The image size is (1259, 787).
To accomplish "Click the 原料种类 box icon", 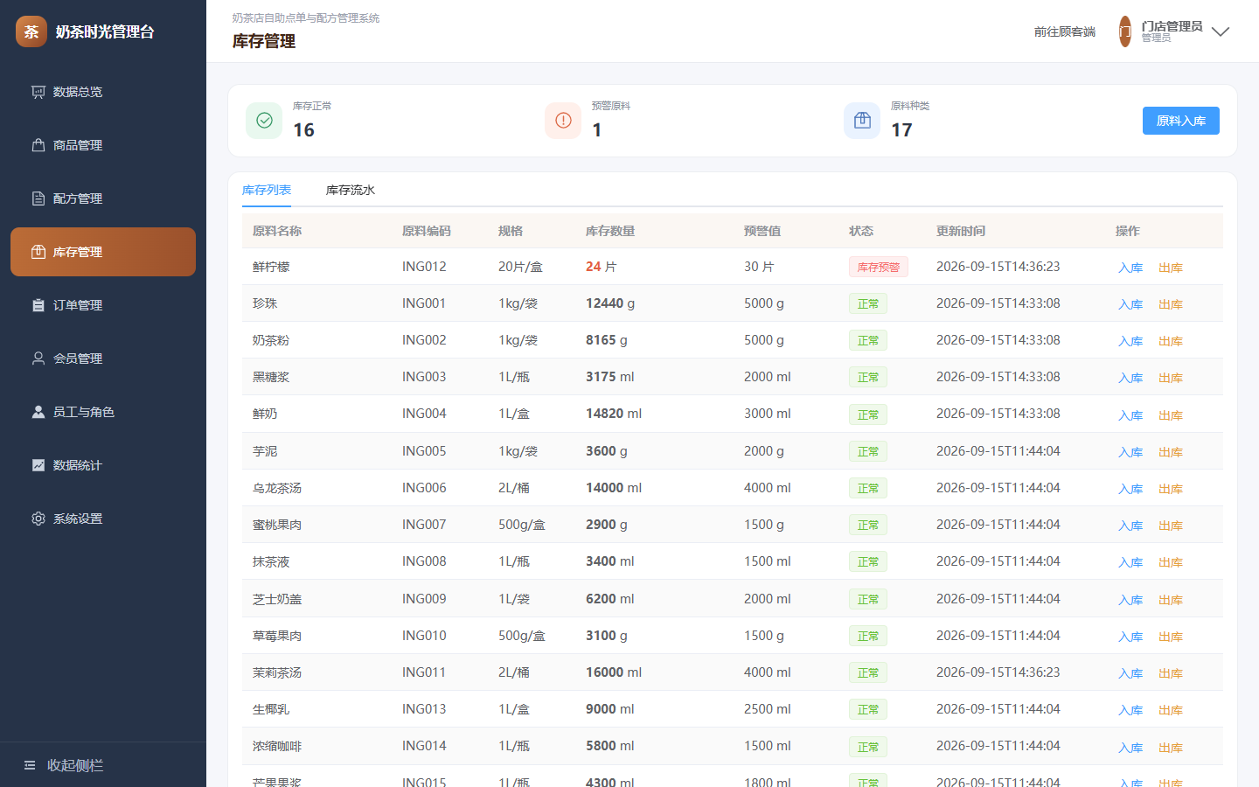I will [x=862, y=121].
